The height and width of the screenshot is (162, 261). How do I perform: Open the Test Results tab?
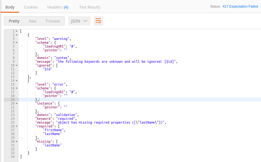90,7
